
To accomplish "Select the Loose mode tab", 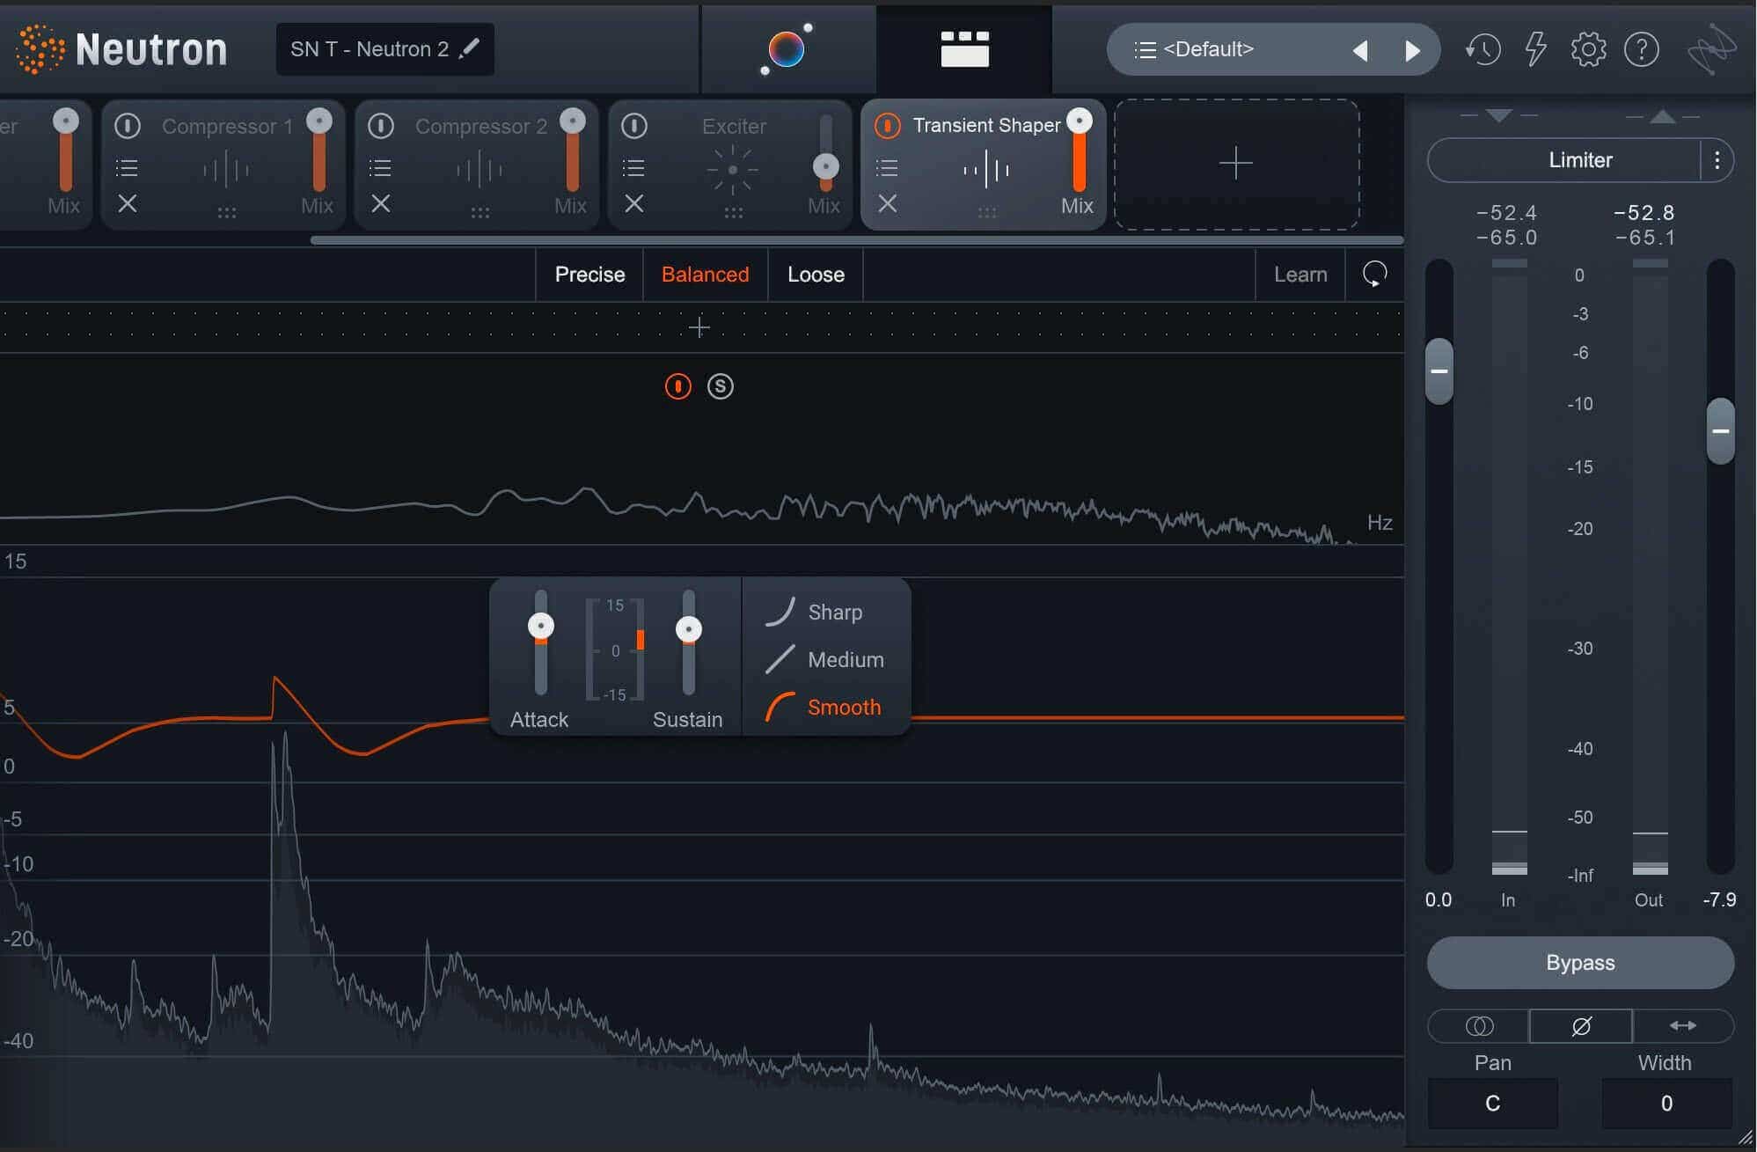I will [816, 275].
